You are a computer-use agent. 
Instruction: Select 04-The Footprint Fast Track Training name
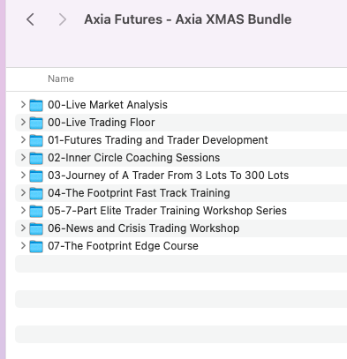pos(139,193)
